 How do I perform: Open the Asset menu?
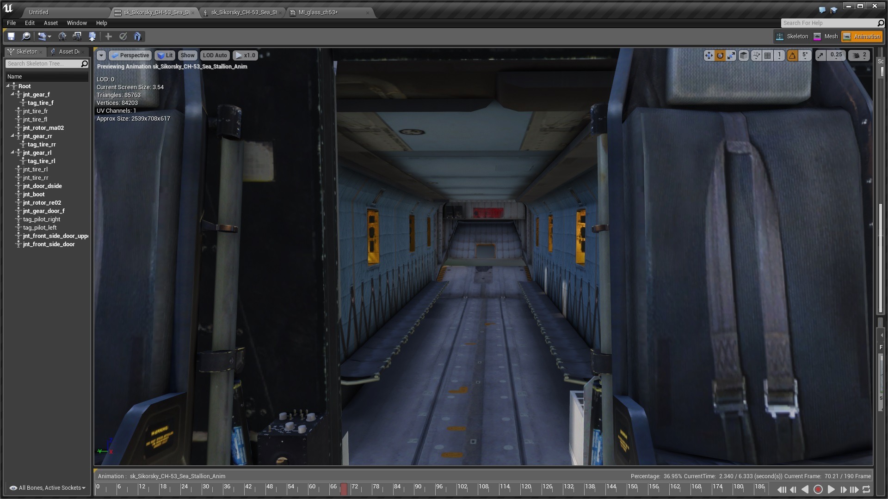click(51, 23)
